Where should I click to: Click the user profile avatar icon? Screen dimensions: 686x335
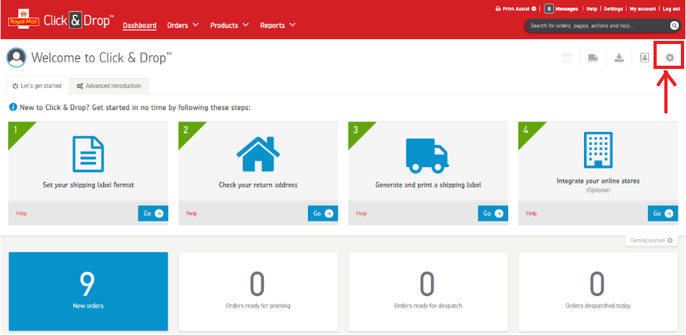(x=16, y=57)
